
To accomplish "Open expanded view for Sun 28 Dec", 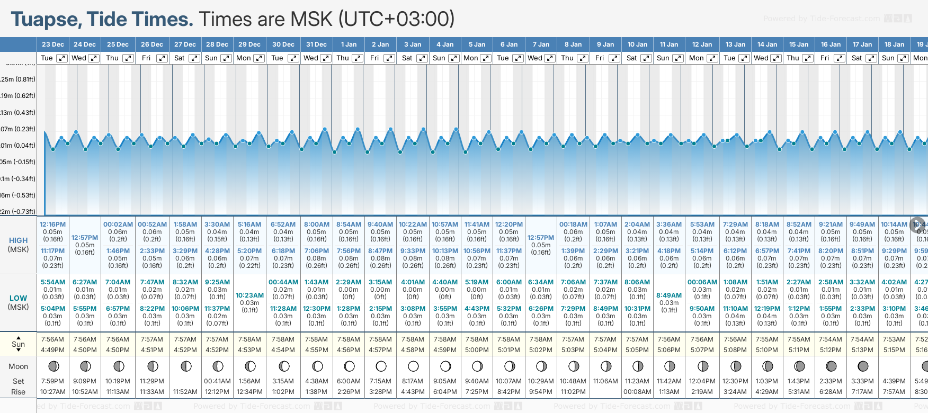I will click(226, 58).
